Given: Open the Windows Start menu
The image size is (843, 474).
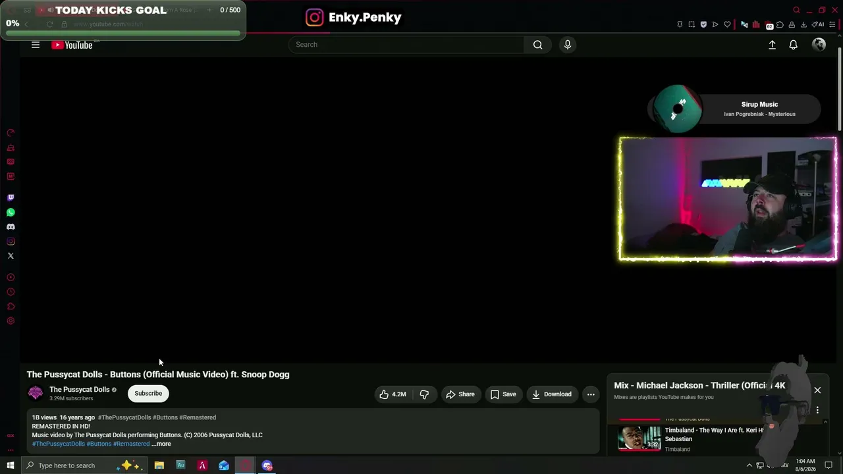Looking at the screenshot, I should pos(11,465).
